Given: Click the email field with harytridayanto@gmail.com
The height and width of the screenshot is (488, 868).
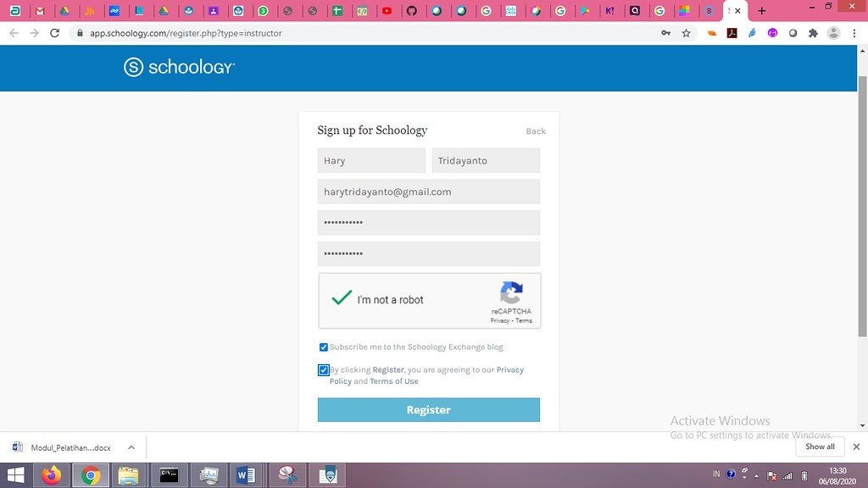Looking at the screenshot, I should [x=428, y=191].
